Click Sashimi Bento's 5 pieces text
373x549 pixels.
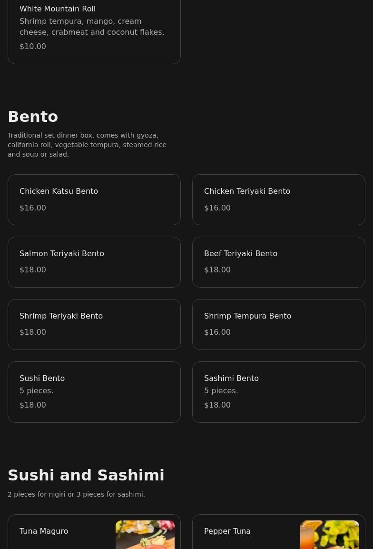tap(221, 390)
